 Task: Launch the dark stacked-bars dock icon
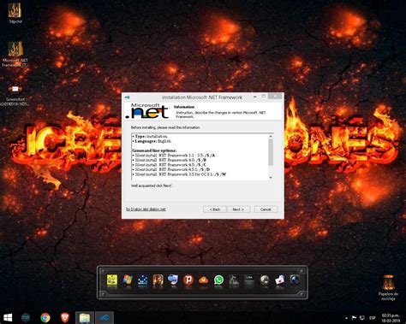249,280
